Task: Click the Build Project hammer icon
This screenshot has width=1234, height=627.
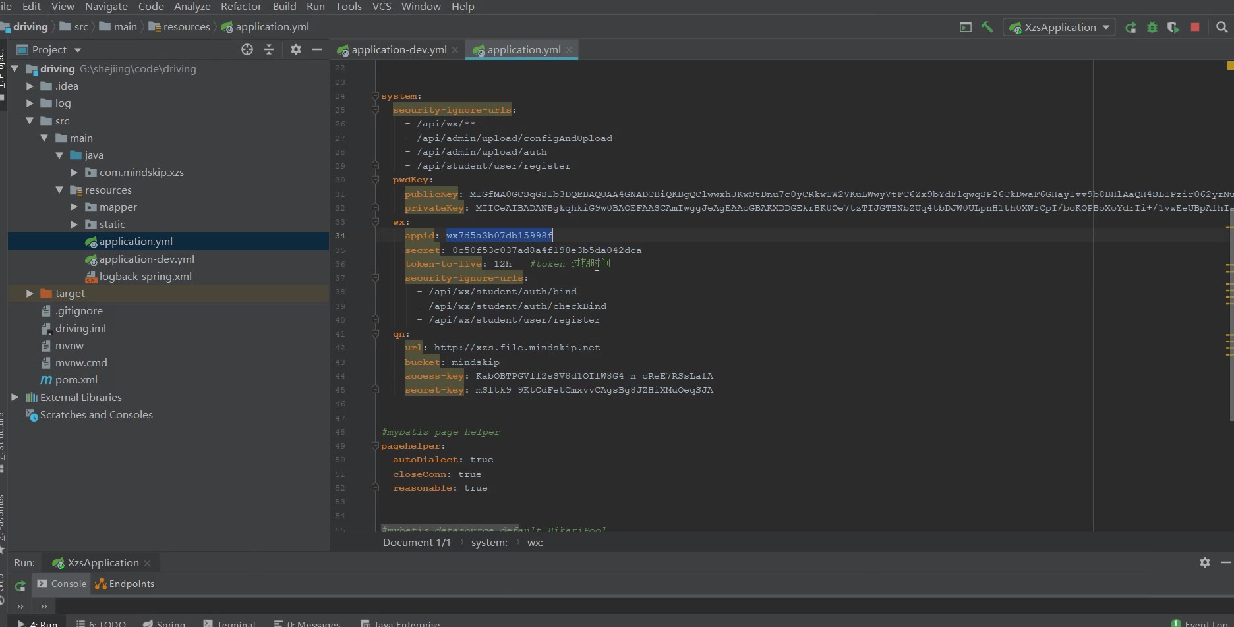Action: (987, 27)
